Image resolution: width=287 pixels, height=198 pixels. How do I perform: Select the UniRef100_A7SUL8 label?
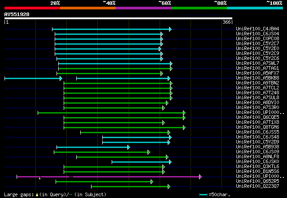tap(257, 98)
